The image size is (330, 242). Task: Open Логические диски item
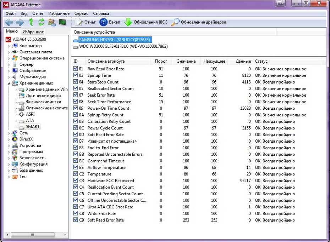click(43, 96)
